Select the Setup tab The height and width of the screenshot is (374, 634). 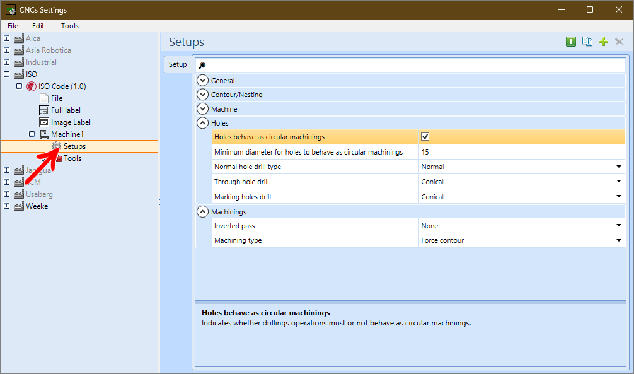coord(178,64)
